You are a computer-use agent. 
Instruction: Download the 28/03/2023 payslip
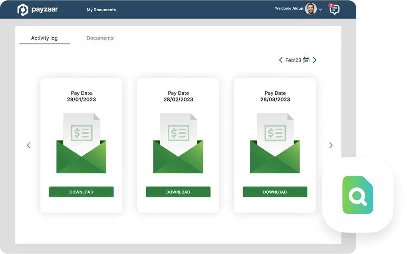pyautogui.click(x=275, y=192)
